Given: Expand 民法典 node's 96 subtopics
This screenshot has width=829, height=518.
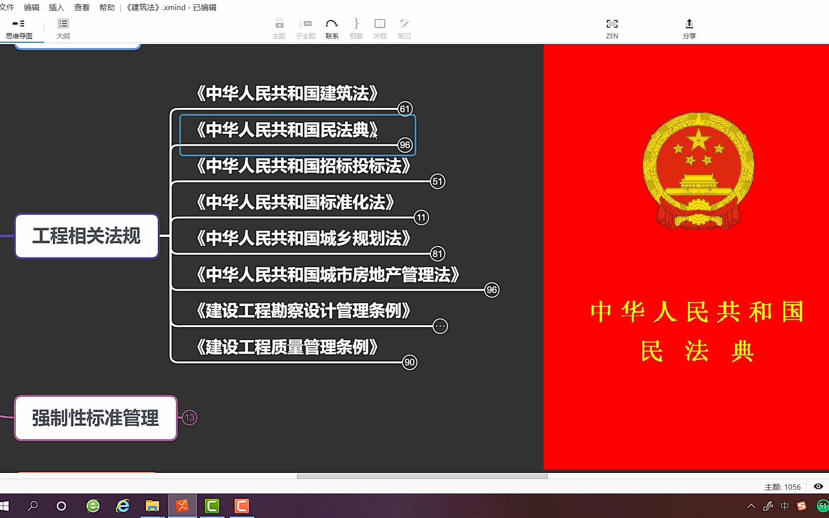Looking at the screenshot, I should click(x=405, y=145).
